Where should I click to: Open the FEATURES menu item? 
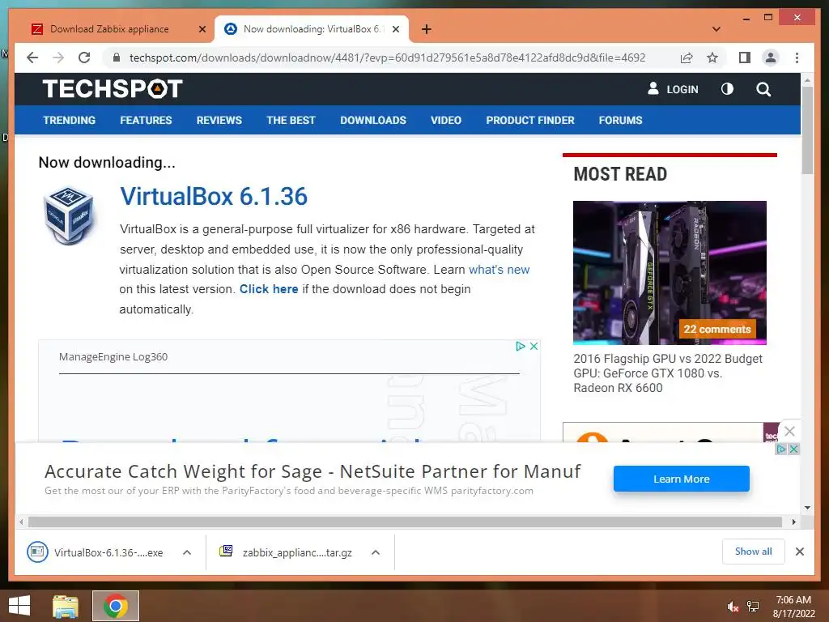(146, 120)
